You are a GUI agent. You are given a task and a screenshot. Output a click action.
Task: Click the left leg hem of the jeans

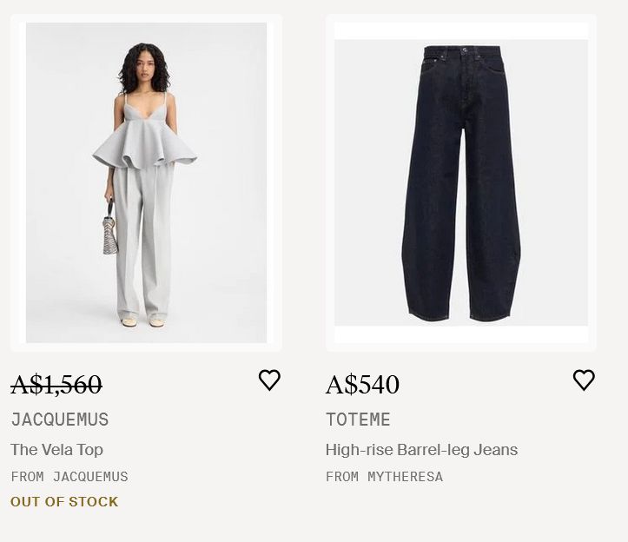[x=430, y=313]
